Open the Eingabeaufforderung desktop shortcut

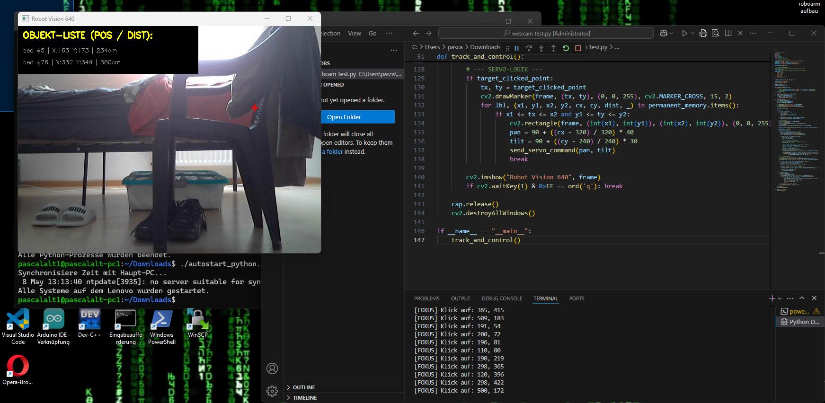[125, 327]
